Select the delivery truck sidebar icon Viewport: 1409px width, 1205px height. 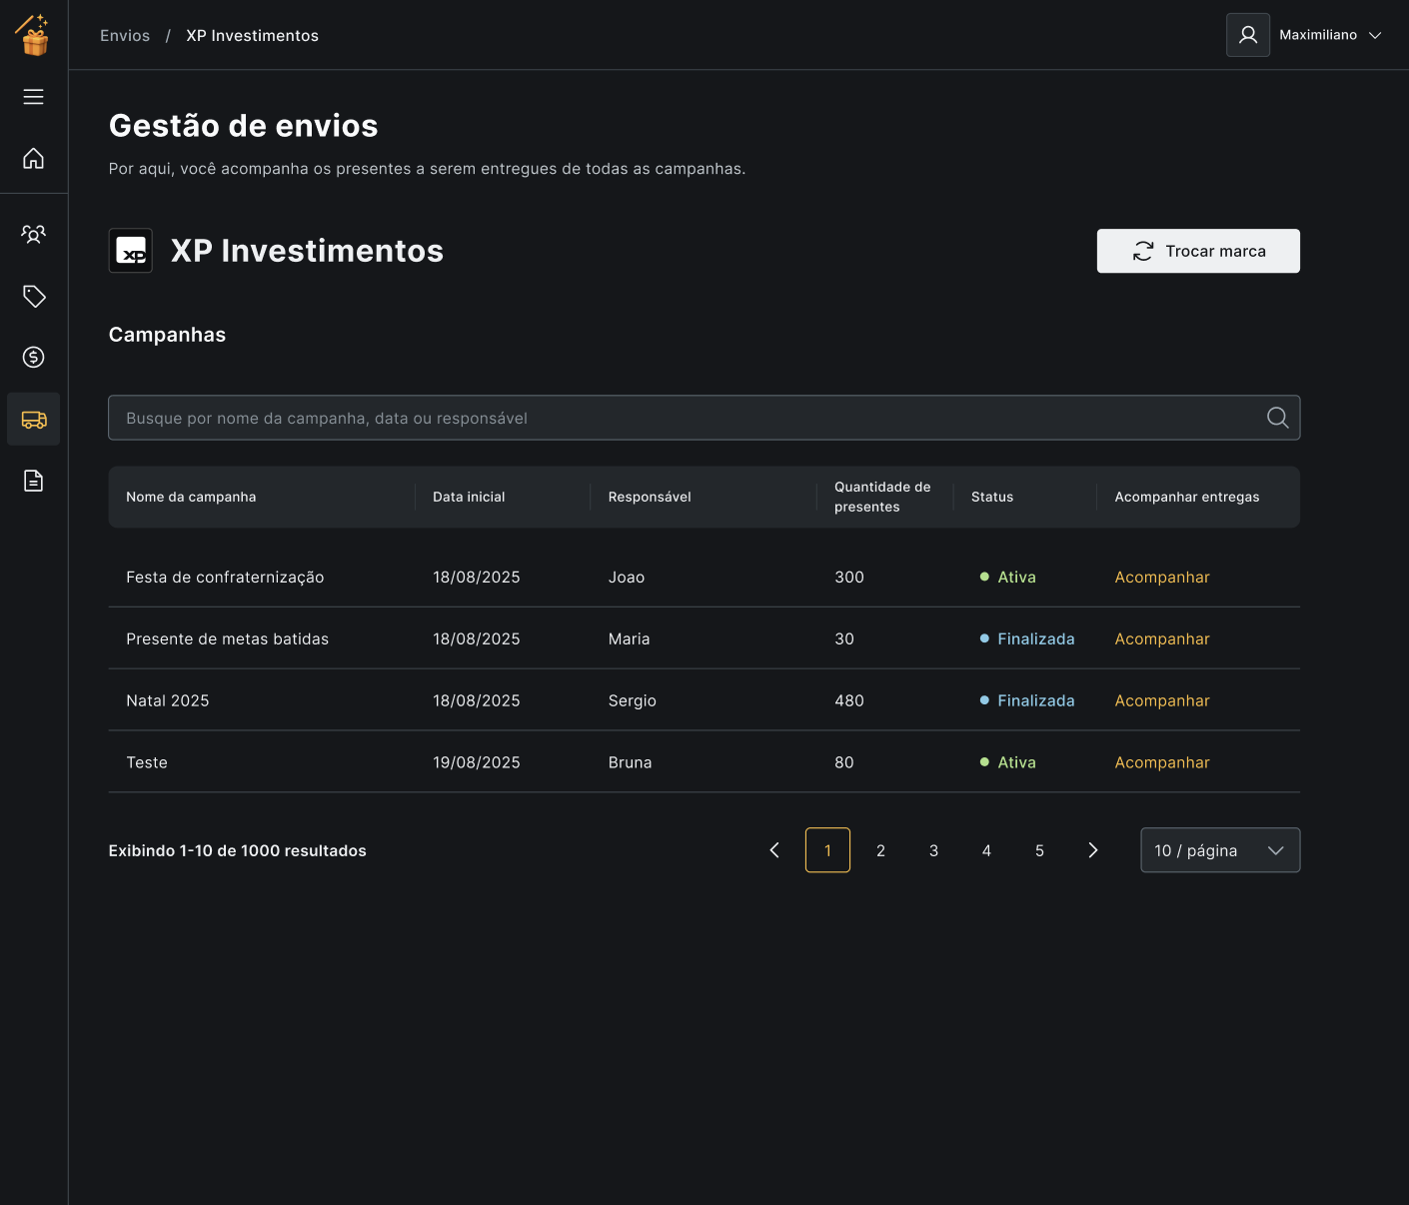click(x=33, y=419)
